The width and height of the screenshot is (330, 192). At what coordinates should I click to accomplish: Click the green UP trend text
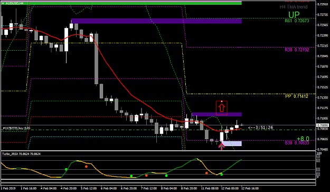click(294, 15)
